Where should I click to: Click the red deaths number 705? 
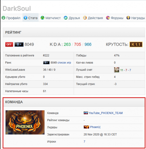(77, 45)
